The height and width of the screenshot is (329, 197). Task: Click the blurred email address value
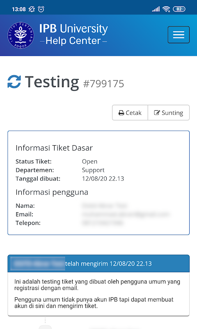pyautogui.click(x=126, y=214)
